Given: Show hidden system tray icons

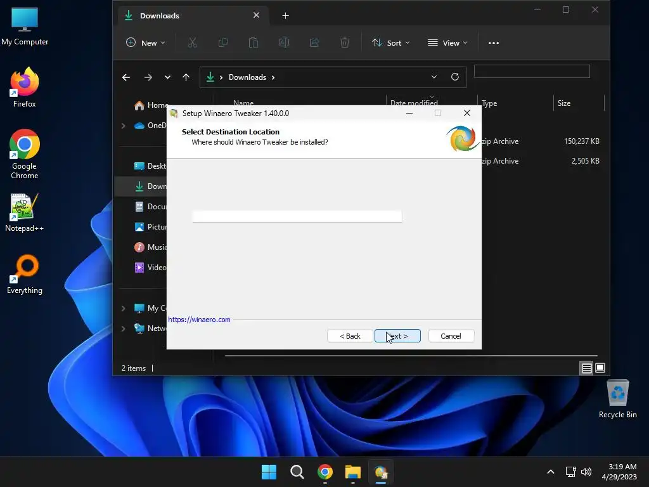Looking at the screenshot, I should (551, 472).
